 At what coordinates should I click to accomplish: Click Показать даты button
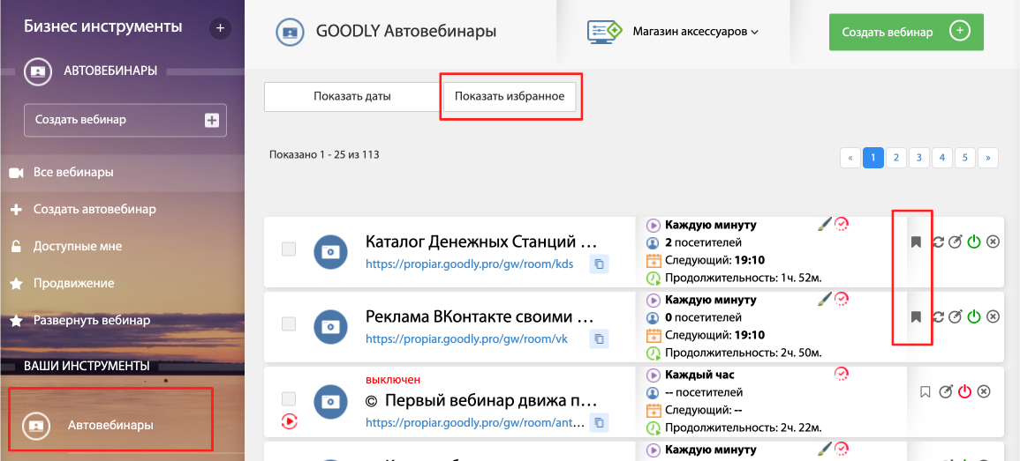tap(352, 97)
